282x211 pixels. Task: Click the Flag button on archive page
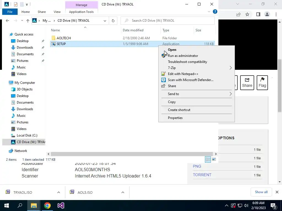coord(262,83)
